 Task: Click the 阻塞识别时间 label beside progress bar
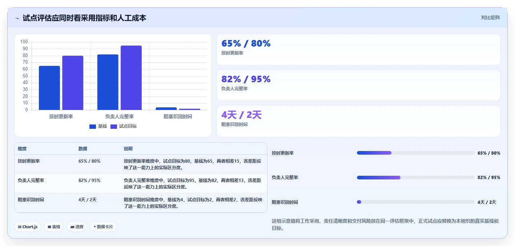click(x=285, y=202)
